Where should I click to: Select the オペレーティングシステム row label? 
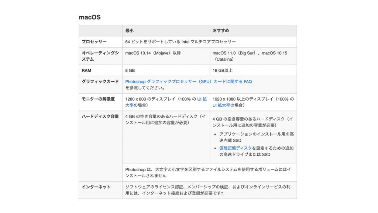100,56
